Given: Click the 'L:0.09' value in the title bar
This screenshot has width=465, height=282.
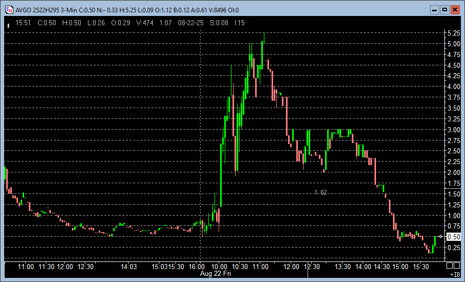Looking at the screenshot, I should (x=146, y=10).
